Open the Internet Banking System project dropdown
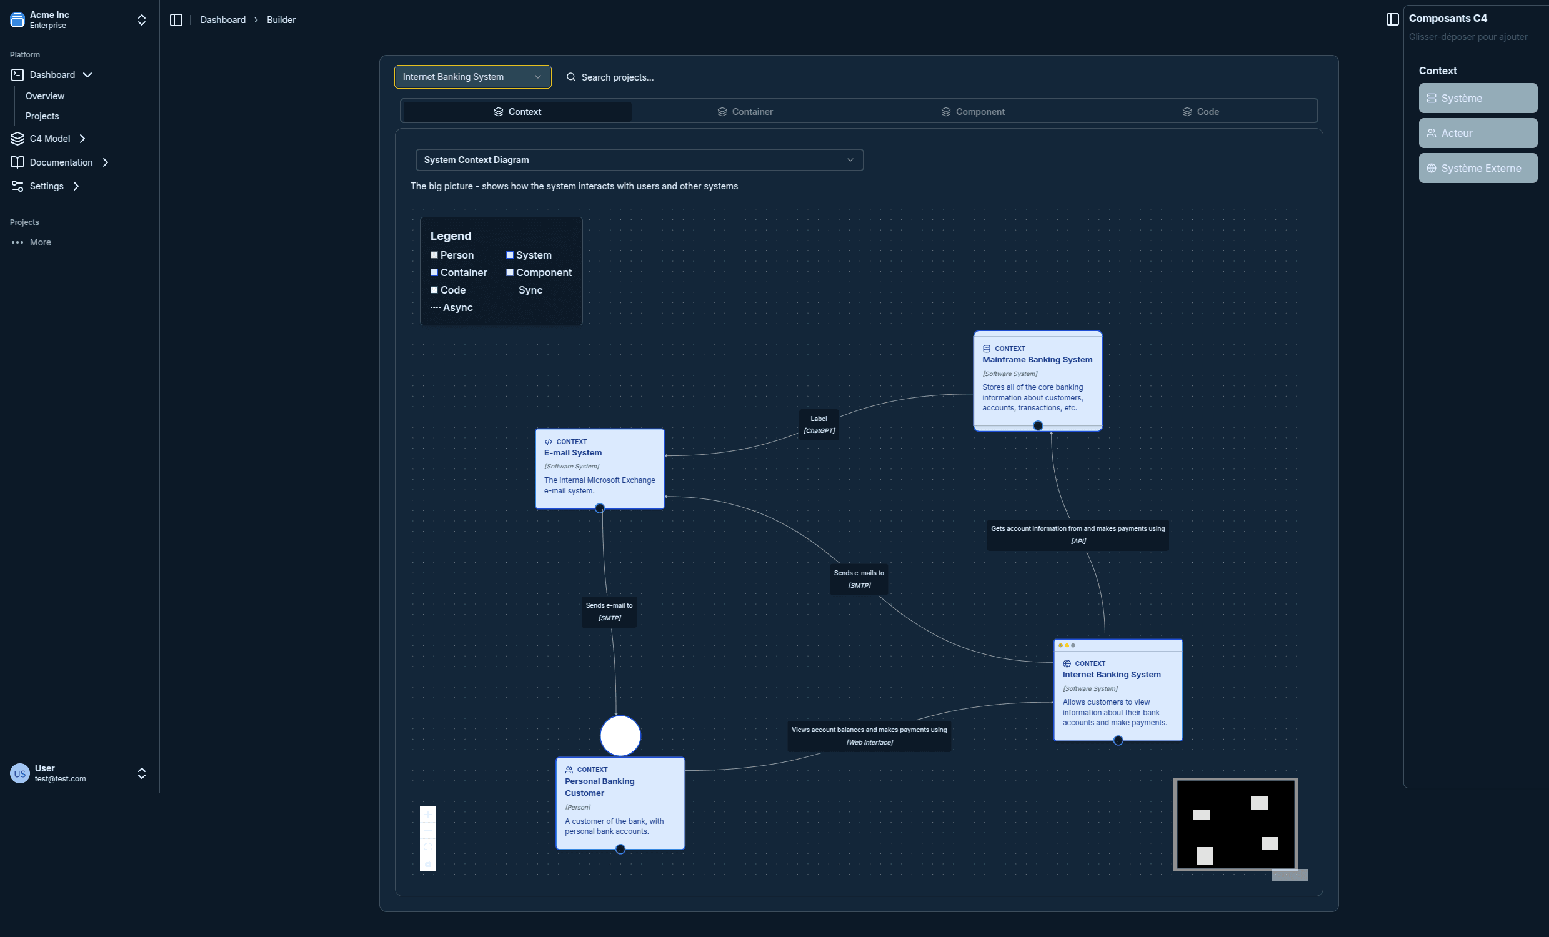This screenshot has width=1549, height=937. 472,77
